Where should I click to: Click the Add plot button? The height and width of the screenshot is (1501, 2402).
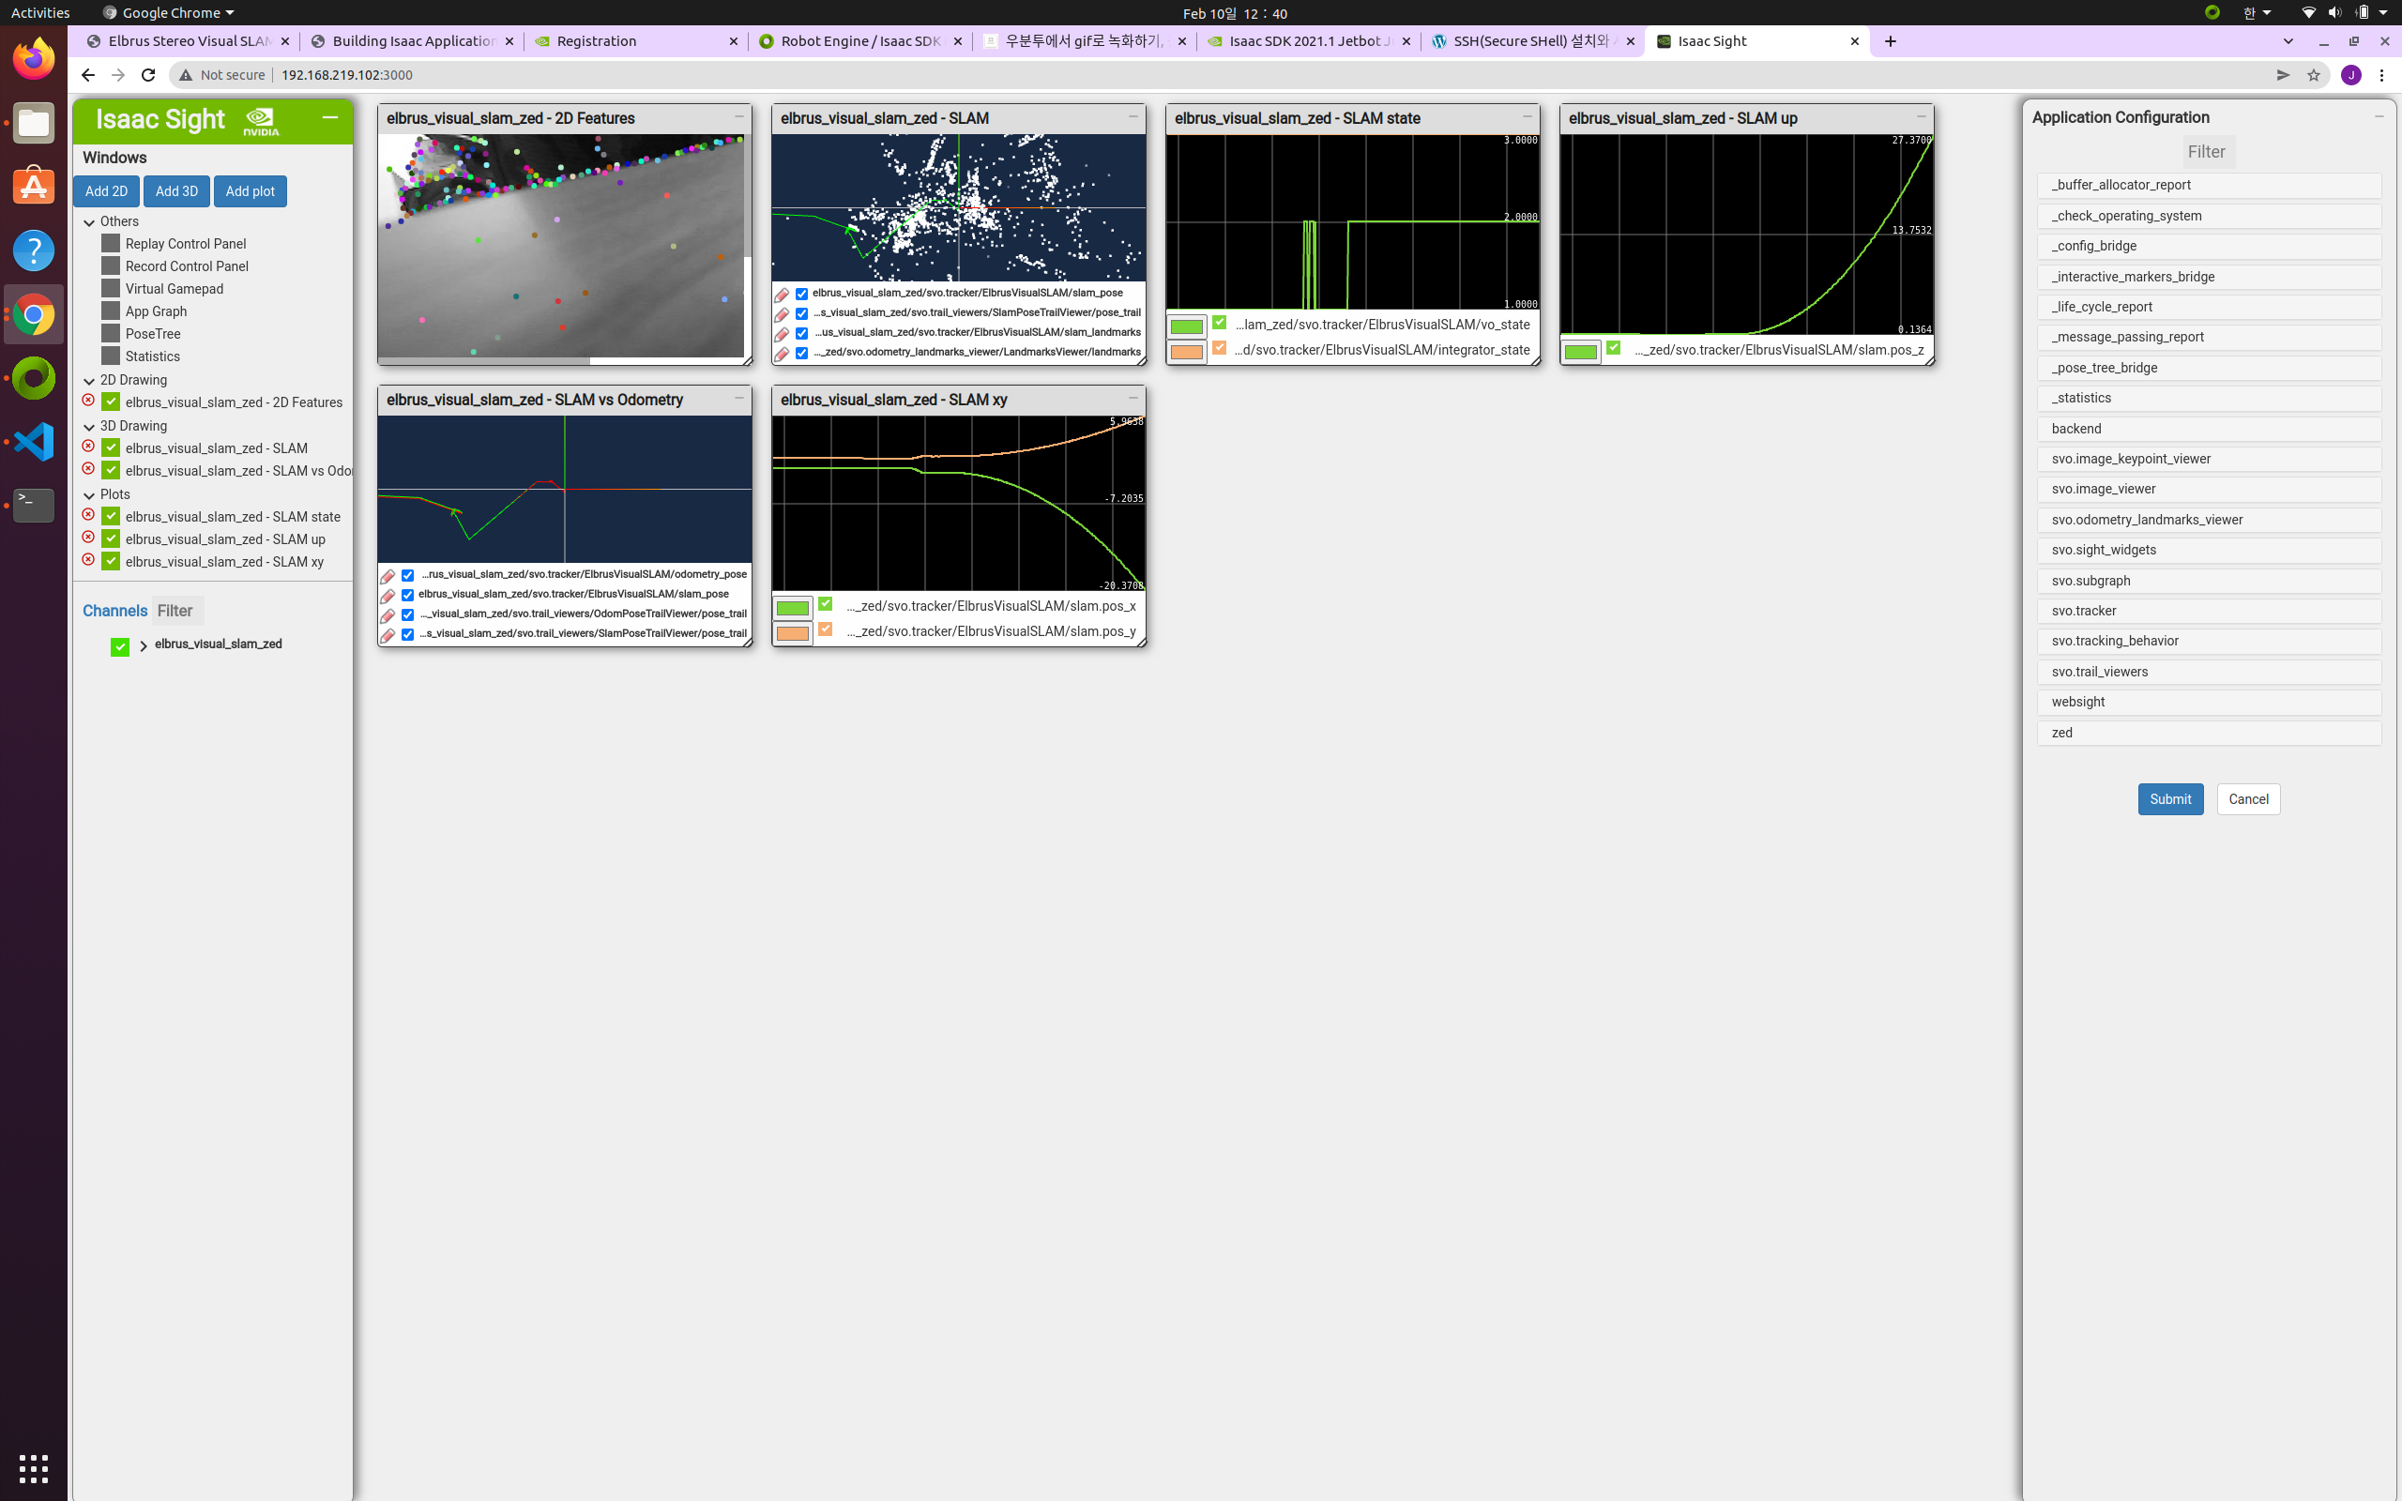[250, 190]
